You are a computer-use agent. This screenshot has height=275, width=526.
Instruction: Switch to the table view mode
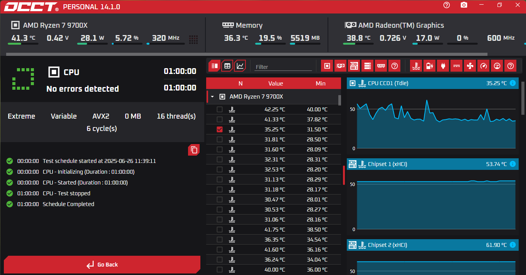[227, 66]
